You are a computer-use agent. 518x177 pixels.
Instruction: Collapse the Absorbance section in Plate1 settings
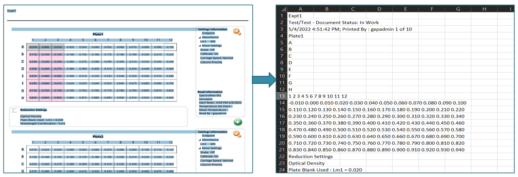199,38
